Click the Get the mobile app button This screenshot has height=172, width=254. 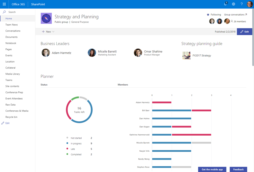click(x=212, y=169)
